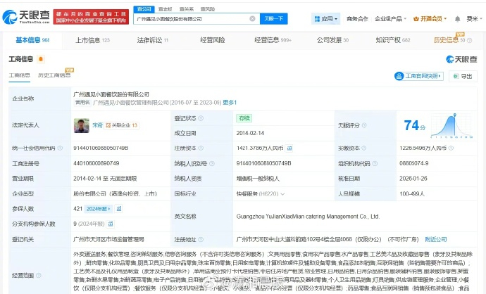The width and height of the screenshot is (486, 294).
Task: Click the help icon next to 组织机构代码
Action: click(375, 163)
